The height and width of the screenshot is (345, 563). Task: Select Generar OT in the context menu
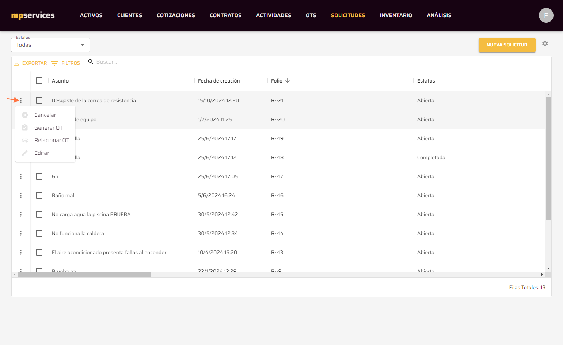(x=45, y=128)
